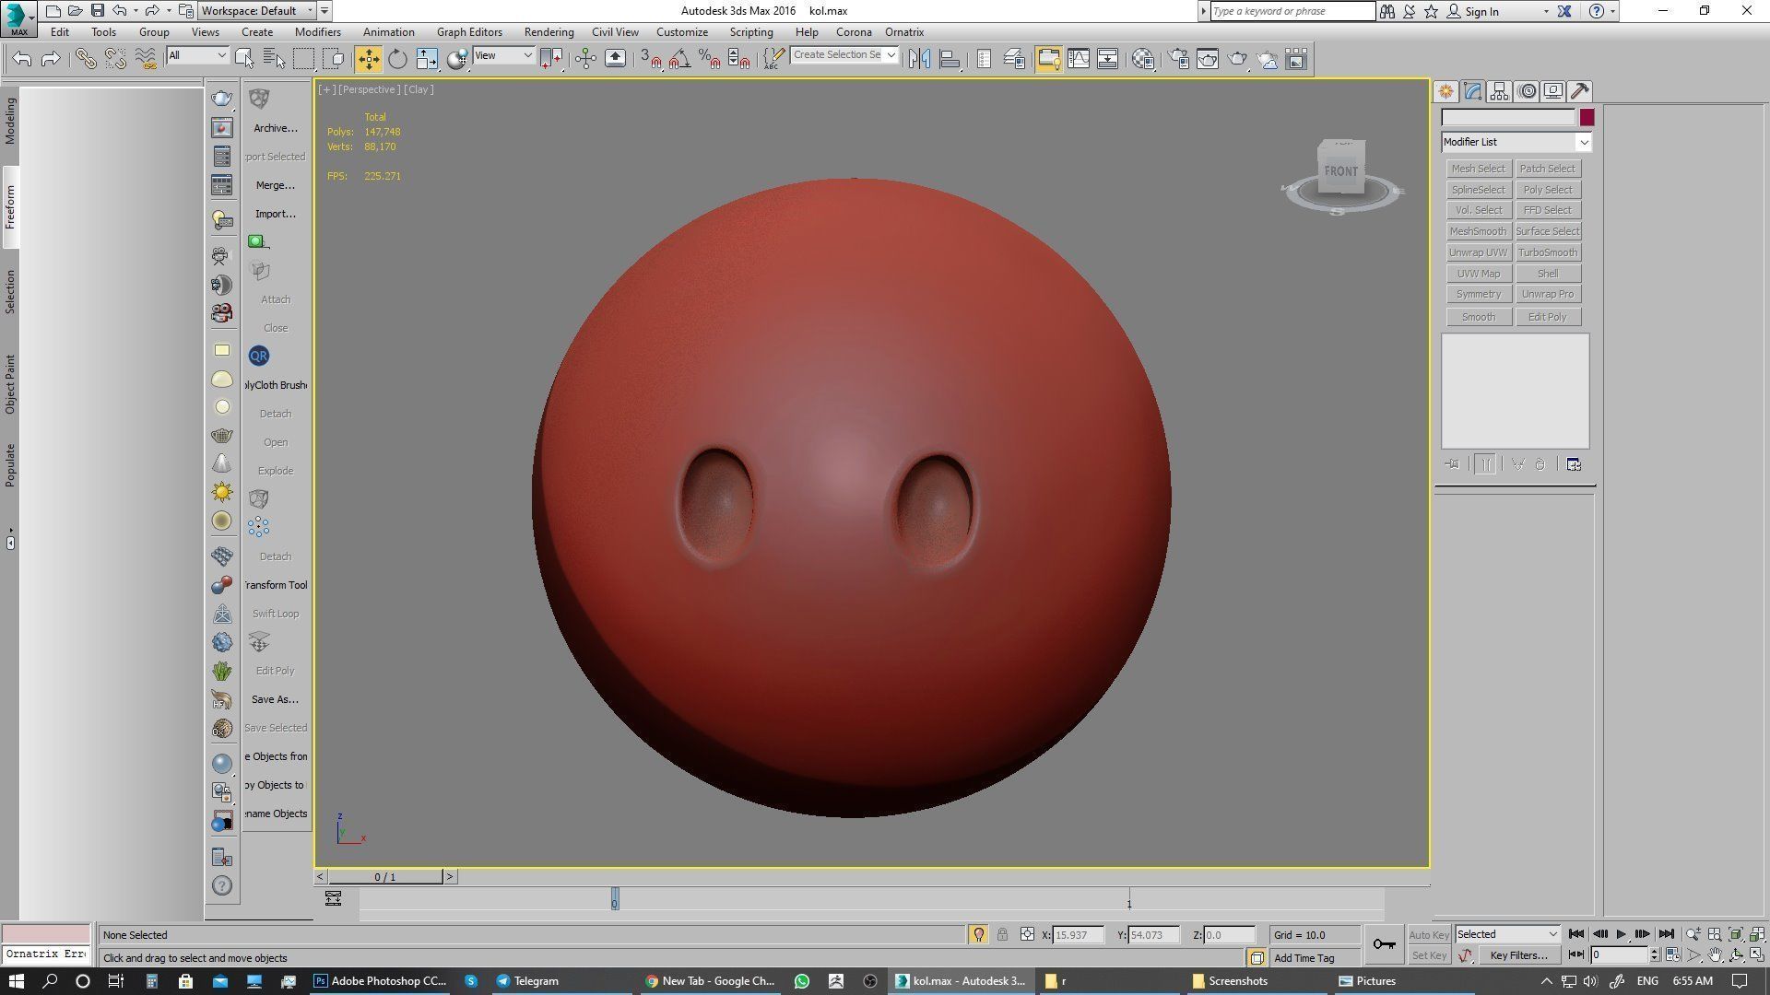
Task: Toggle the Percent Snap icon
Action: click(x=710, y=59)
